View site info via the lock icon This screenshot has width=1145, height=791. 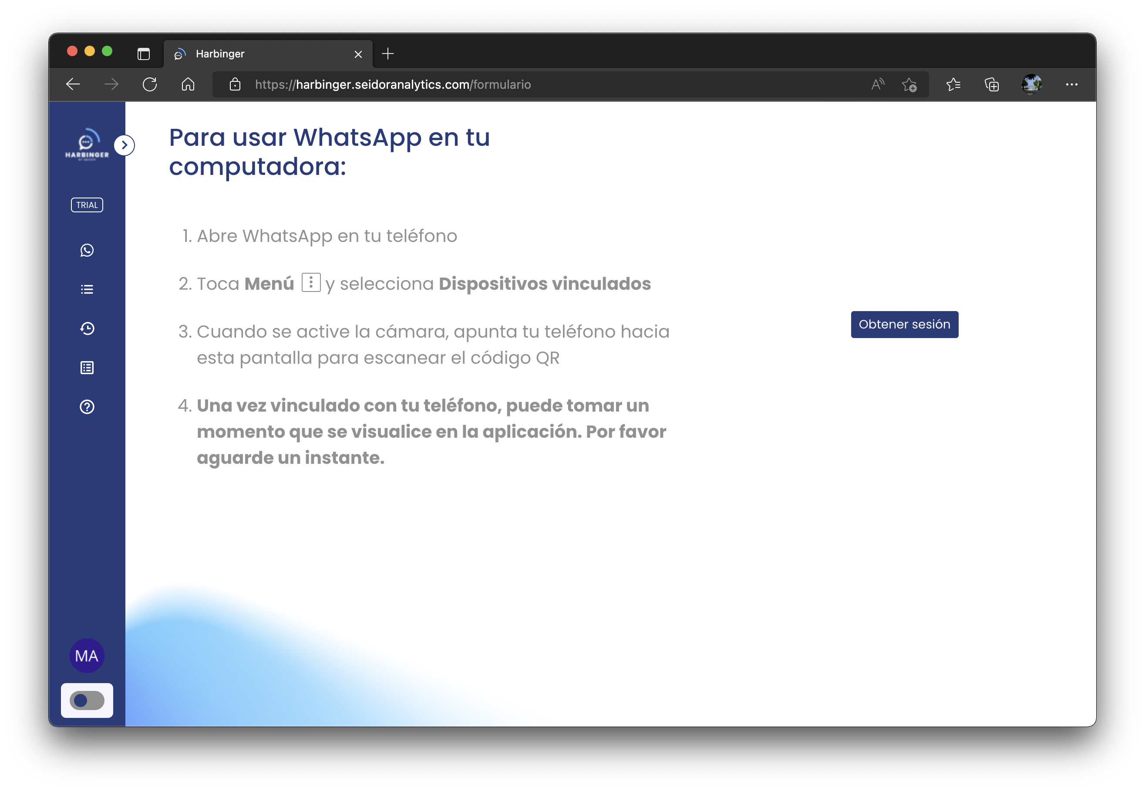235,84
